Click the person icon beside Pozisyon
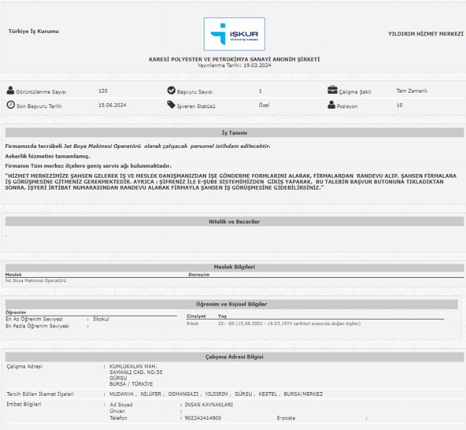The image size is (466, 430). coord(332,105)
